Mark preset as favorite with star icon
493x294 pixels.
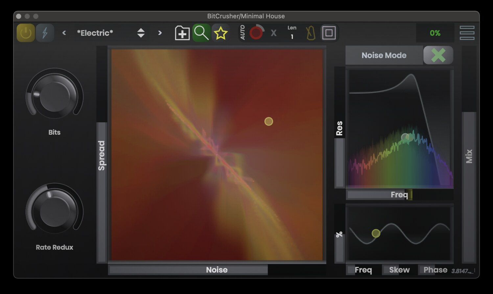coord(221,33)
